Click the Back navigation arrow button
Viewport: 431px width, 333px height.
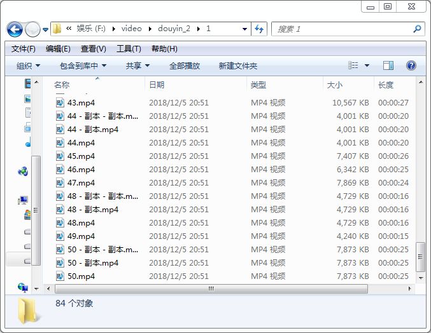(x=15, y=29)
